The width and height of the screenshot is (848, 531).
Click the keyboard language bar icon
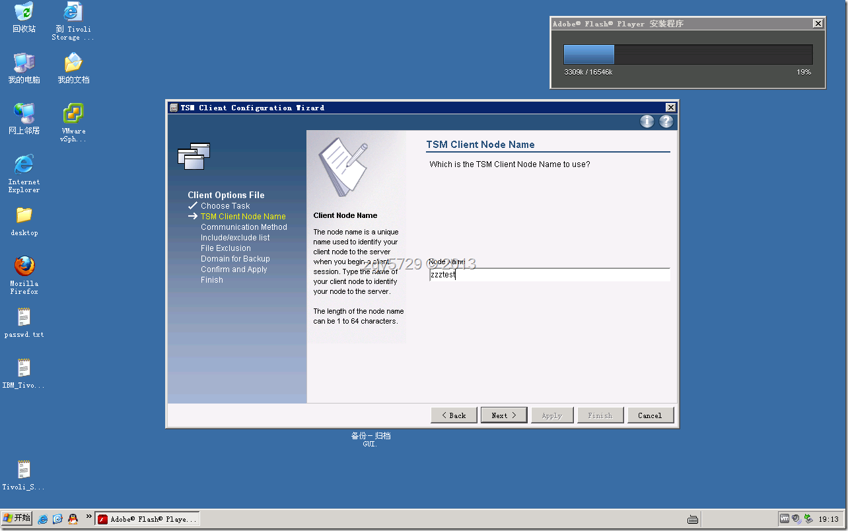click(693, 520)
